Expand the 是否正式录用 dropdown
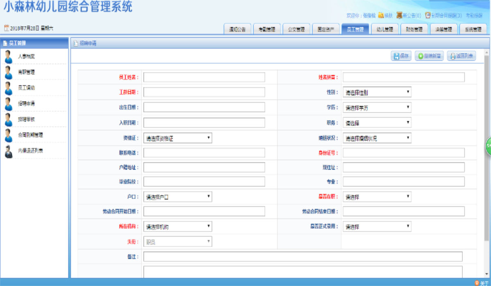This screenshot has height=286, width=491. click(377, 226)
